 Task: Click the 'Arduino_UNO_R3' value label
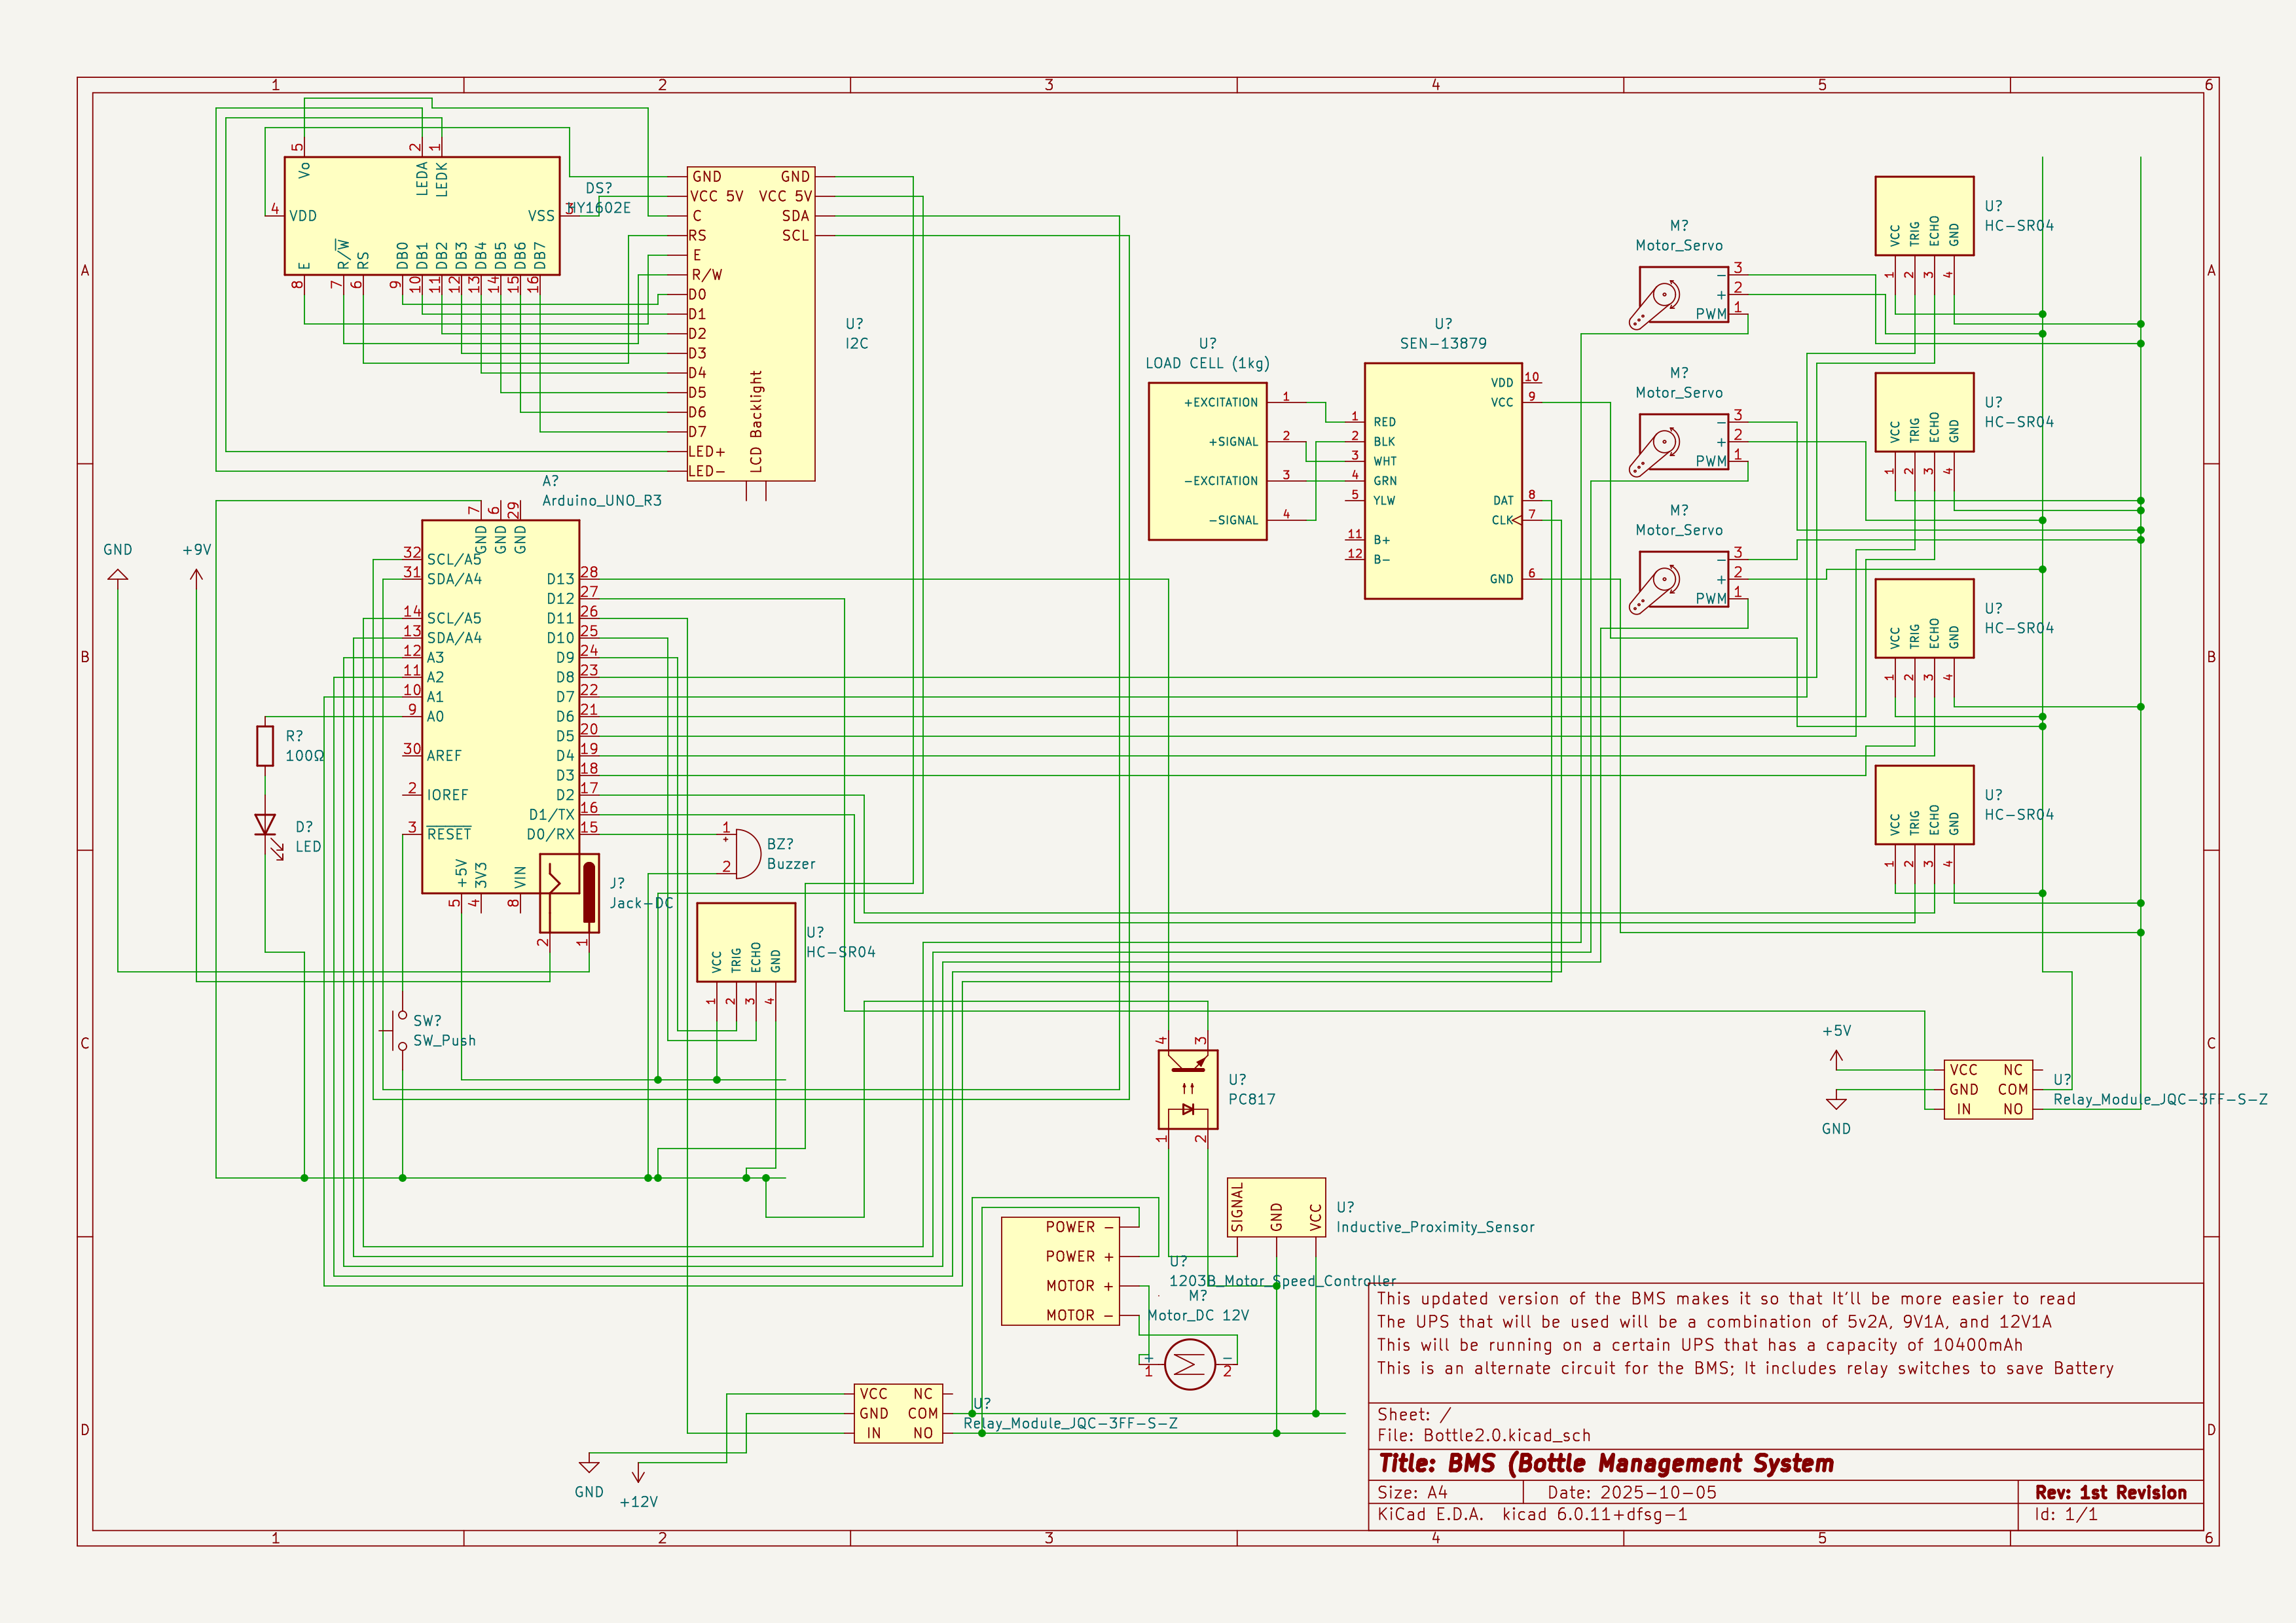click(x=602, y=501)
